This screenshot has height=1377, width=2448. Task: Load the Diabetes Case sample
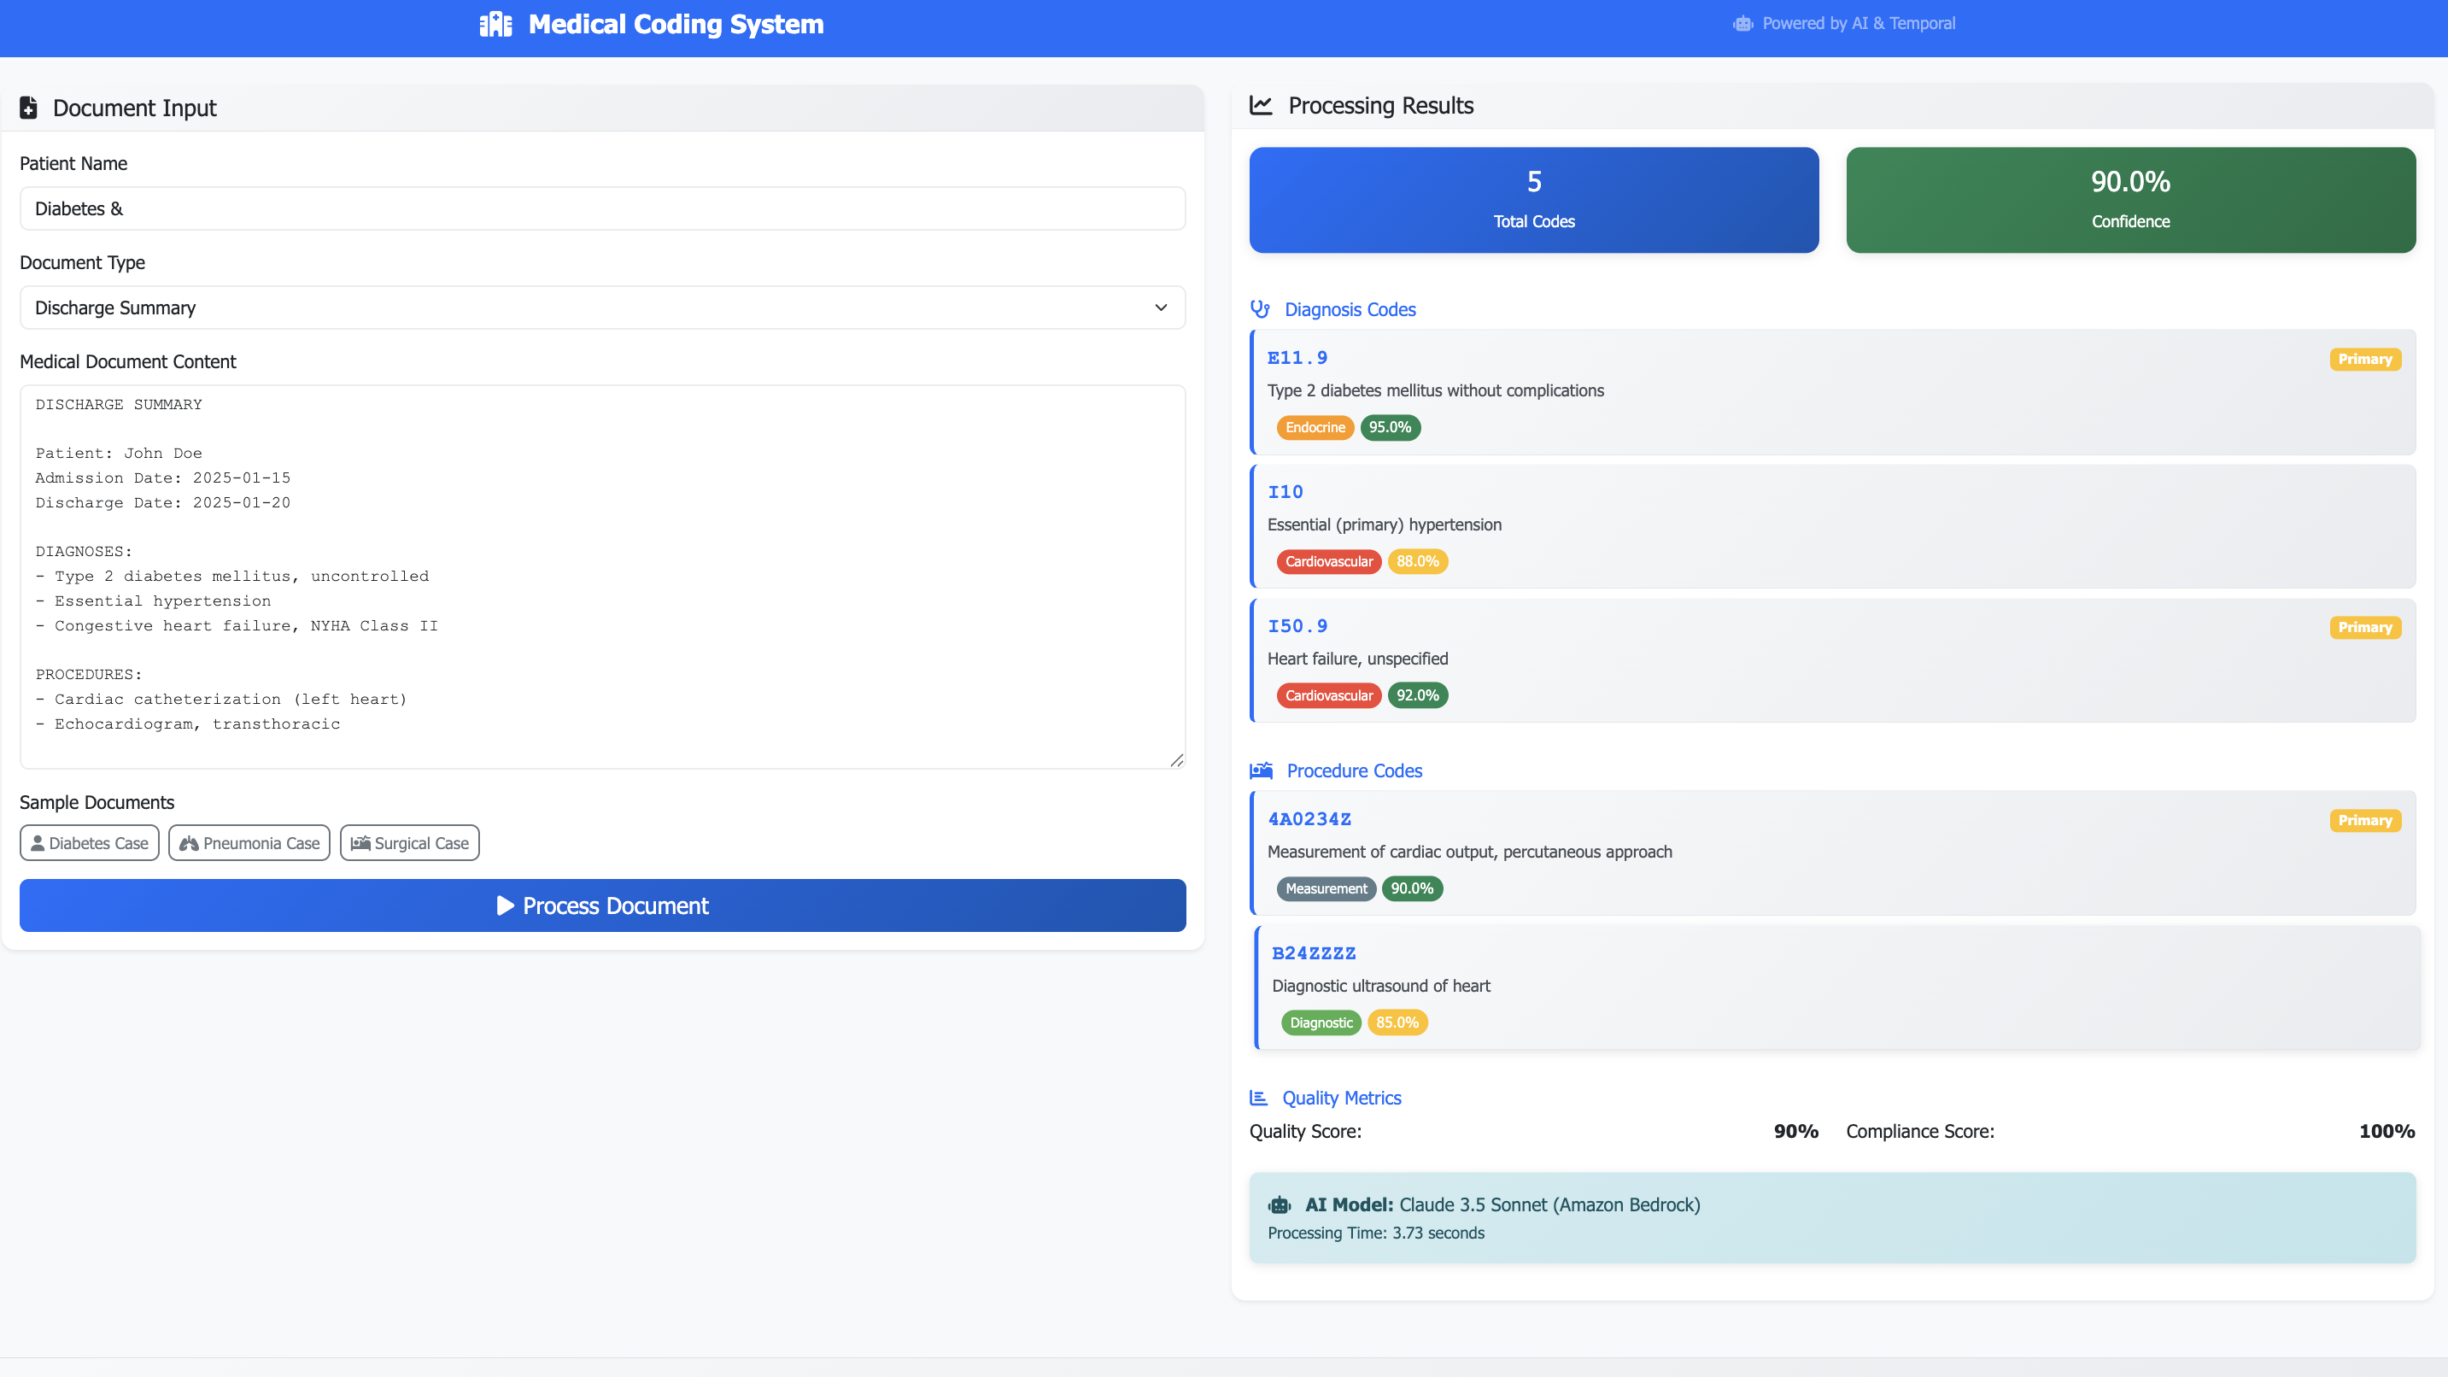coord(90,843)
